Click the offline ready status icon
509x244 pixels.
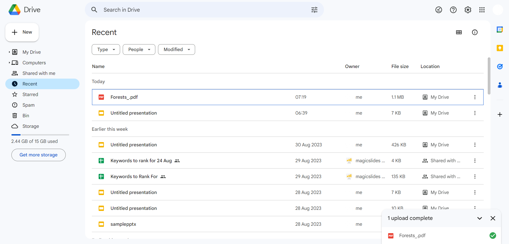(438, 10)
